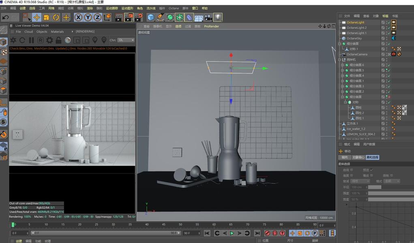Click the floor environment grid icon
Viewport: 414px width, 243px height.
point(199,17)
